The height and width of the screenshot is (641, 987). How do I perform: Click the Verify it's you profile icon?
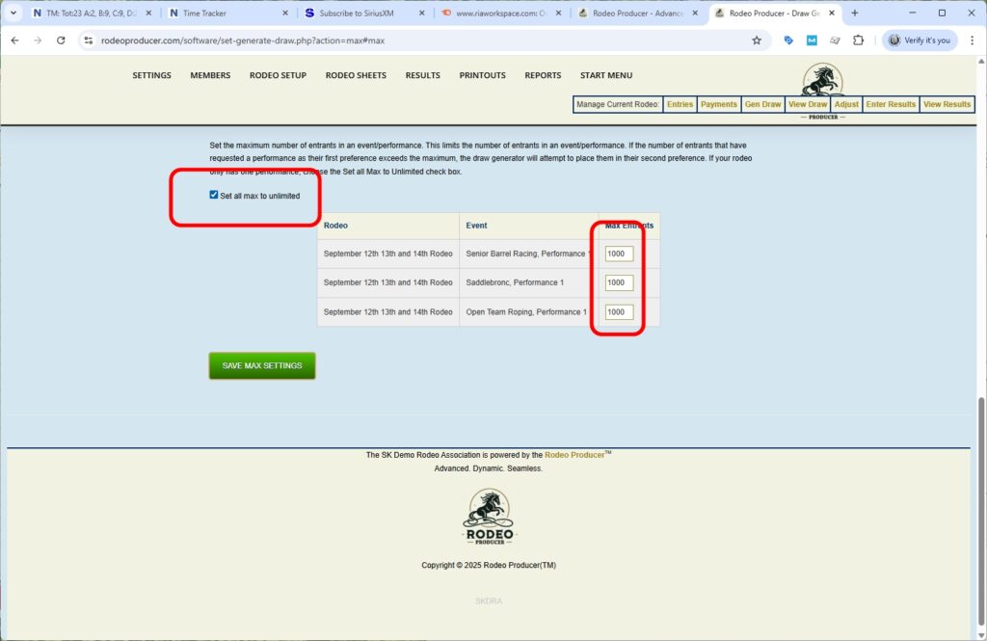coord(915,40)
